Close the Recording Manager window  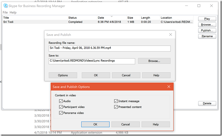(x=211, y=6)
